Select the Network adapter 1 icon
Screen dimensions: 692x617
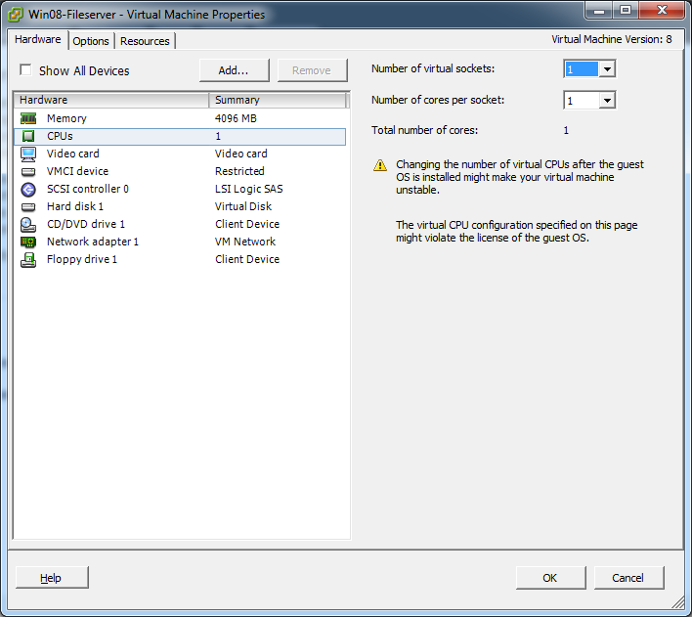point(28,242)
